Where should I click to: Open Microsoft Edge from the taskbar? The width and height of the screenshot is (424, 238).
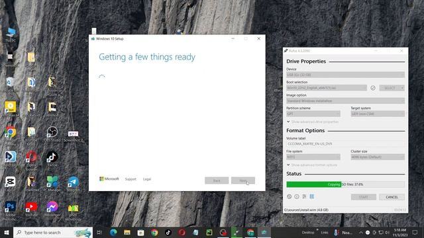[113, 232]
